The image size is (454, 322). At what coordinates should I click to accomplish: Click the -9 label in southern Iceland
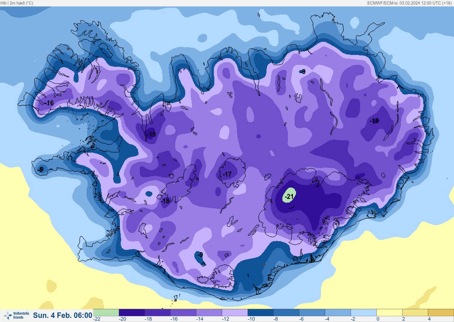[200, 255]
